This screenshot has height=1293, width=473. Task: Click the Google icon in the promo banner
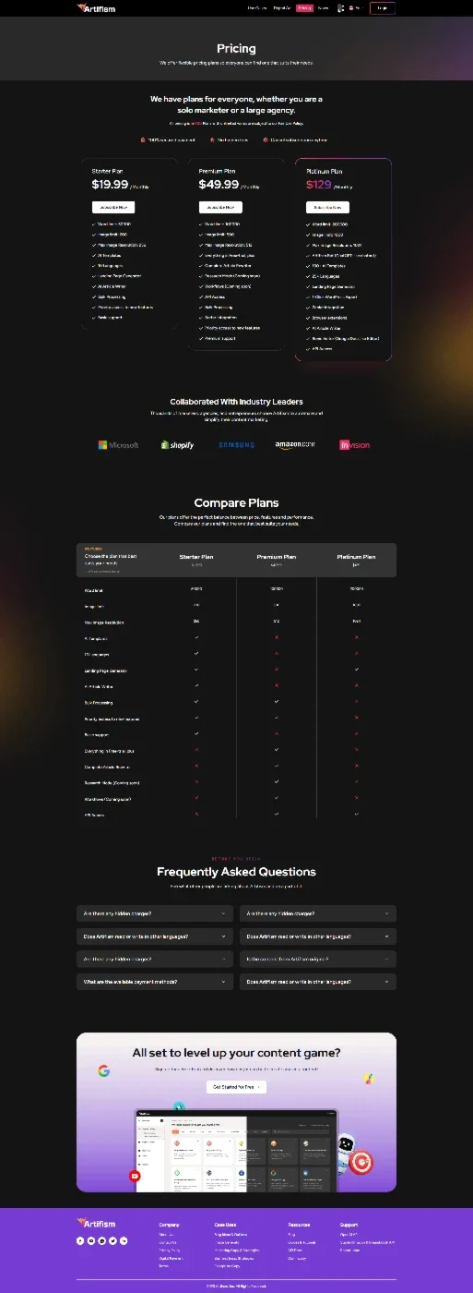104,1071
